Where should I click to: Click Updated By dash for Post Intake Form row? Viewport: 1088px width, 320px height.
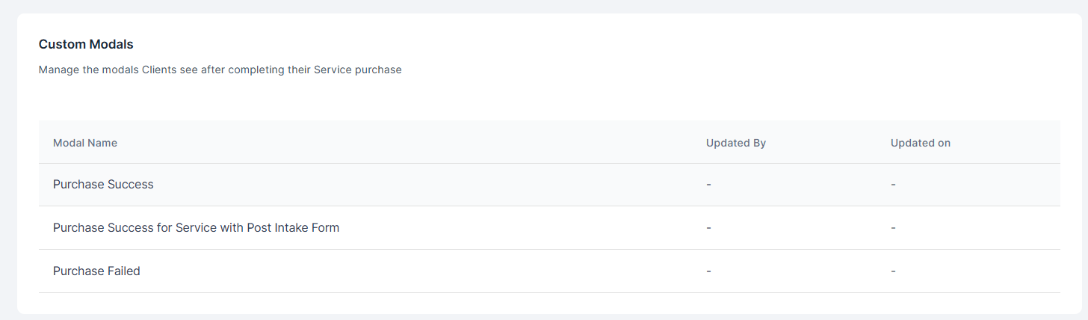point(708,228)
